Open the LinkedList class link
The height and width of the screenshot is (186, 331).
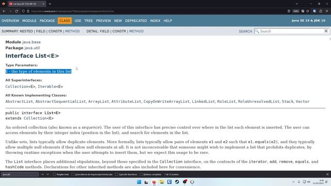(x=203, y=101)
